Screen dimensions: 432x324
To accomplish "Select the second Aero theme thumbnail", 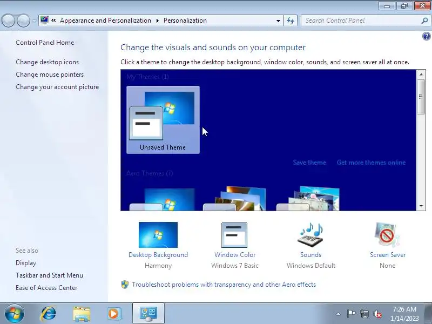I will pos(235,199).
